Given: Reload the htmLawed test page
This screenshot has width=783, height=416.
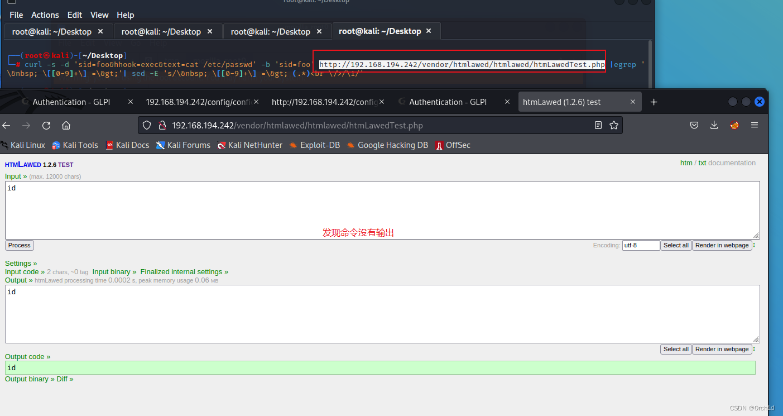Looking at the screenshot, I should pos(46,125).
